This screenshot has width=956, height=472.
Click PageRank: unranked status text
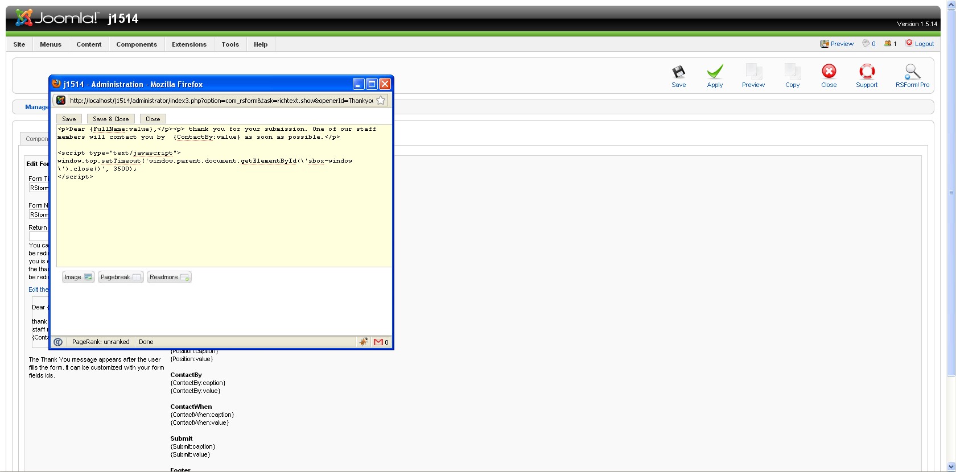click(x=101, y=342)
